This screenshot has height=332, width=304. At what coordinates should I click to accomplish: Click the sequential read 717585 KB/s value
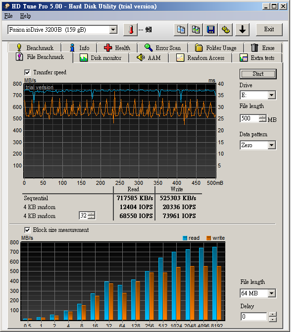coord(135,198)
